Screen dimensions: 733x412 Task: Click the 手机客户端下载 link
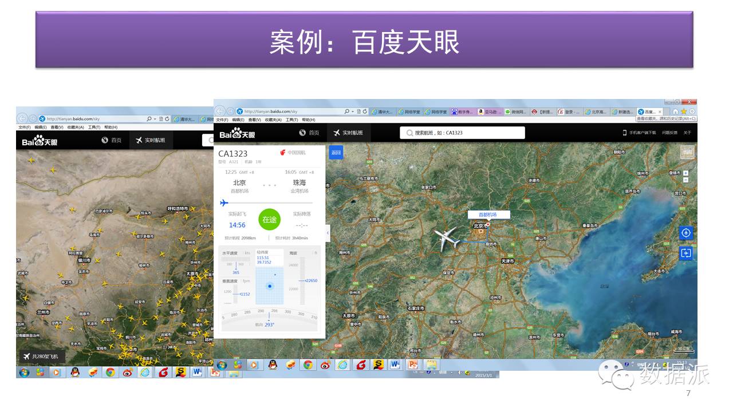coord(640,133)
